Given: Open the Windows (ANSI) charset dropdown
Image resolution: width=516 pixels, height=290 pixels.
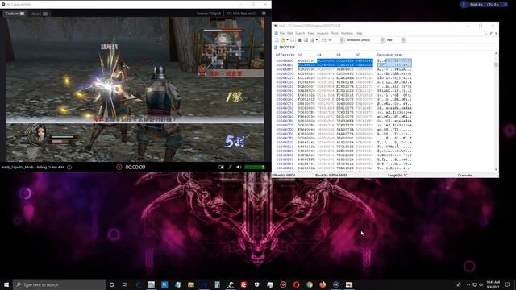Looking at the screenshot, I should pos(383,40).
